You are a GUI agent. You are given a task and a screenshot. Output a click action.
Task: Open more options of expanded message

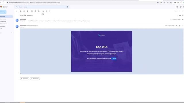[183, 26]
